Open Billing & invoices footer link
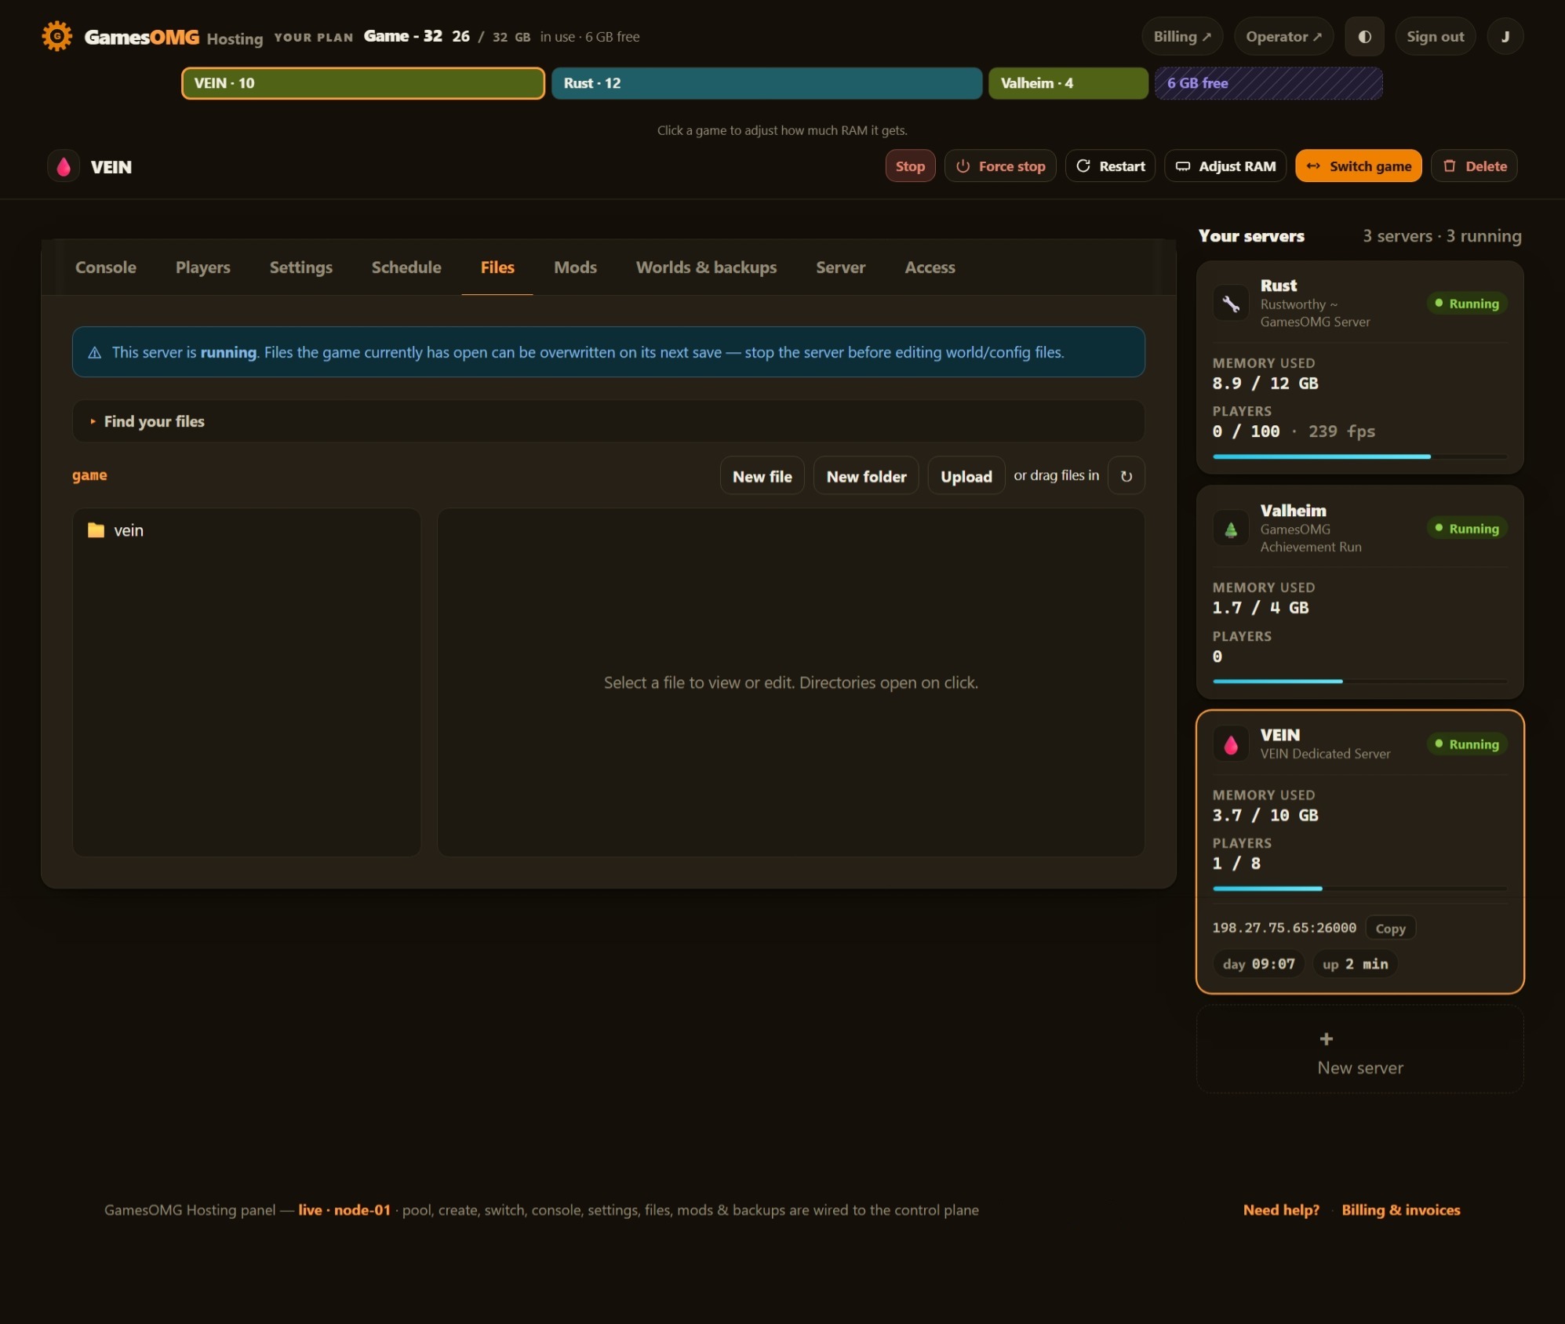The image size is (1565, 1324). click(1400, 1210)
